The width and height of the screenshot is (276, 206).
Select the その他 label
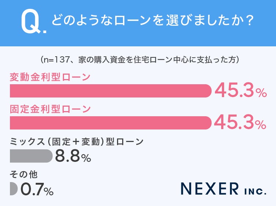coord(24,174)
